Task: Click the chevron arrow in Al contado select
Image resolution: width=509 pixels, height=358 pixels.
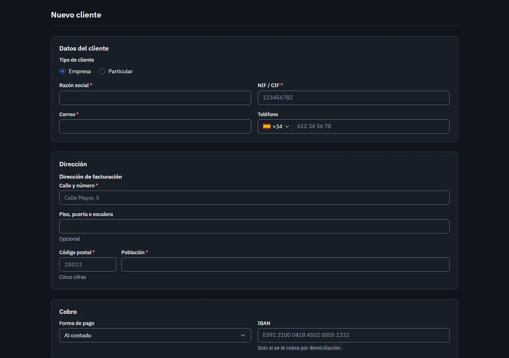Action: pyautogui.click(x=243, y=335)
